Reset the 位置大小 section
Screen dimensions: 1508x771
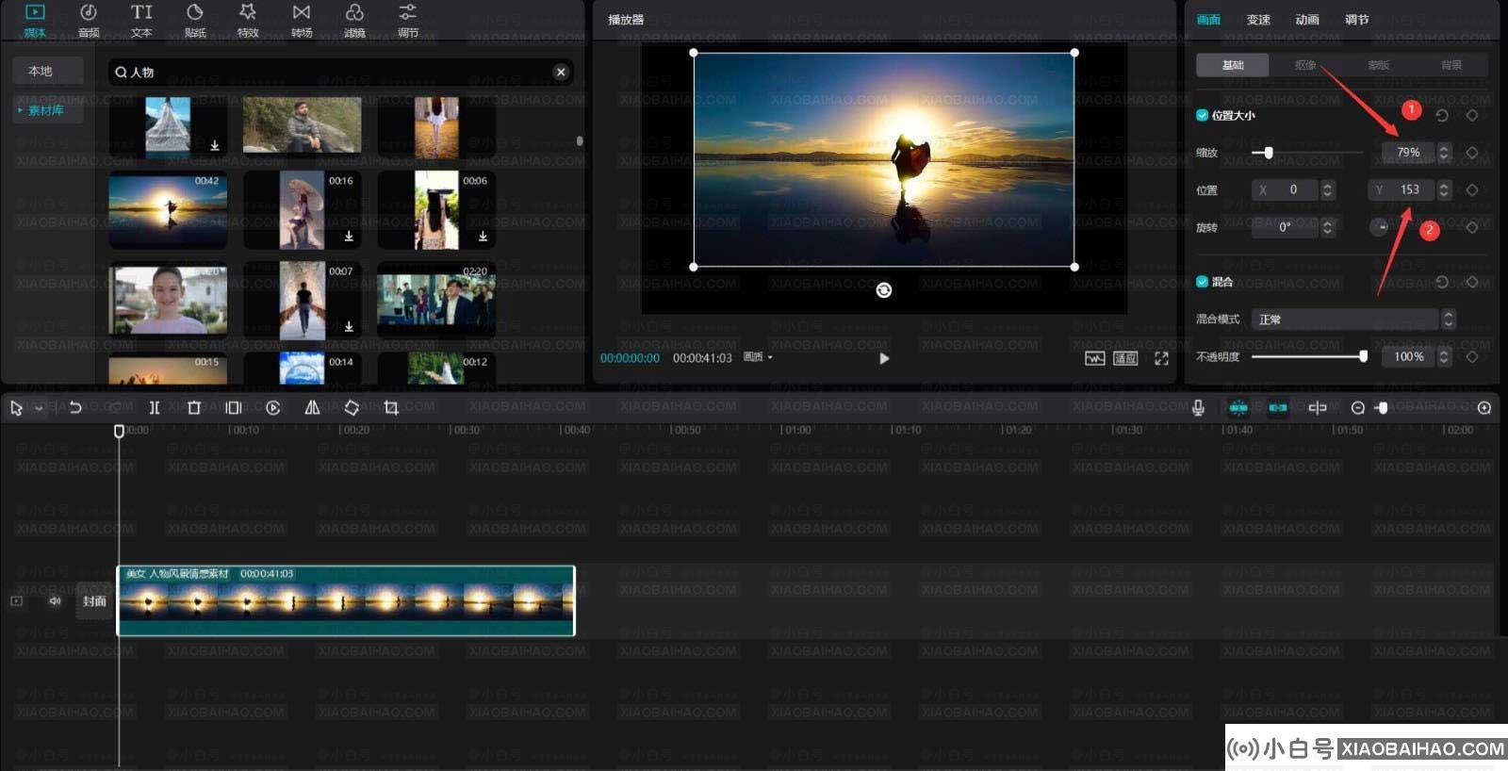[1442, 115]
